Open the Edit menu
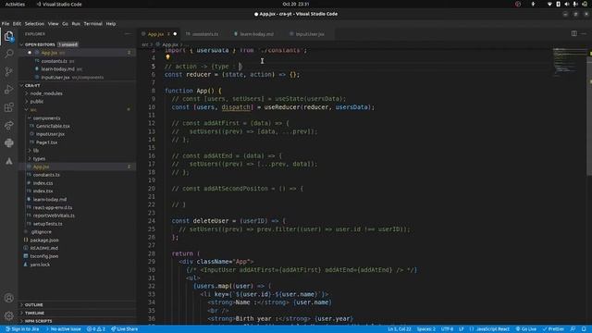 tap(17, 24)
